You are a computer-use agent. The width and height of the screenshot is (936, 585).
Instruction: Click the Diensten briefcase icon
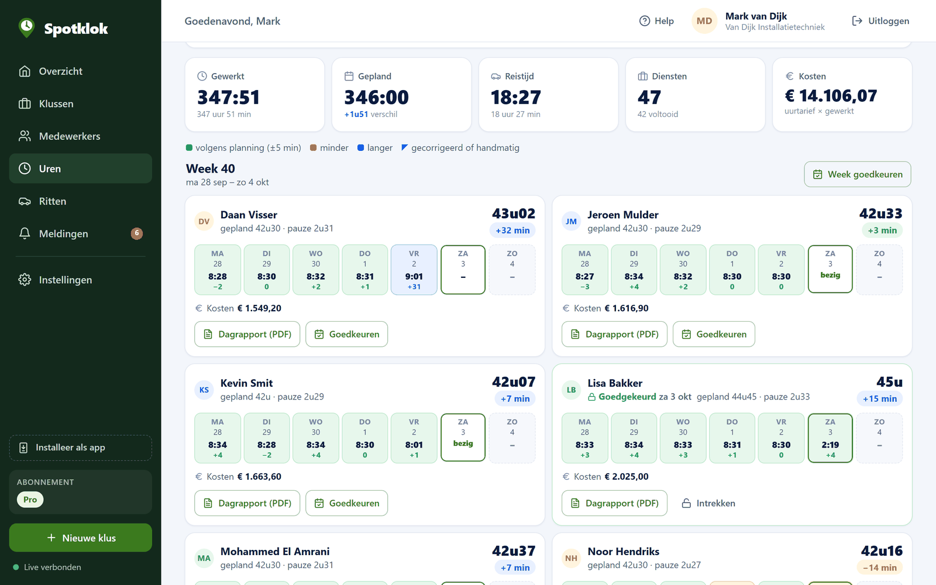(x=643, y=76)
